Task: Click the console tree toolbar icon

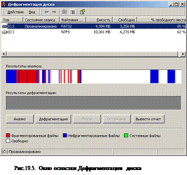Action: coord(65,12)
